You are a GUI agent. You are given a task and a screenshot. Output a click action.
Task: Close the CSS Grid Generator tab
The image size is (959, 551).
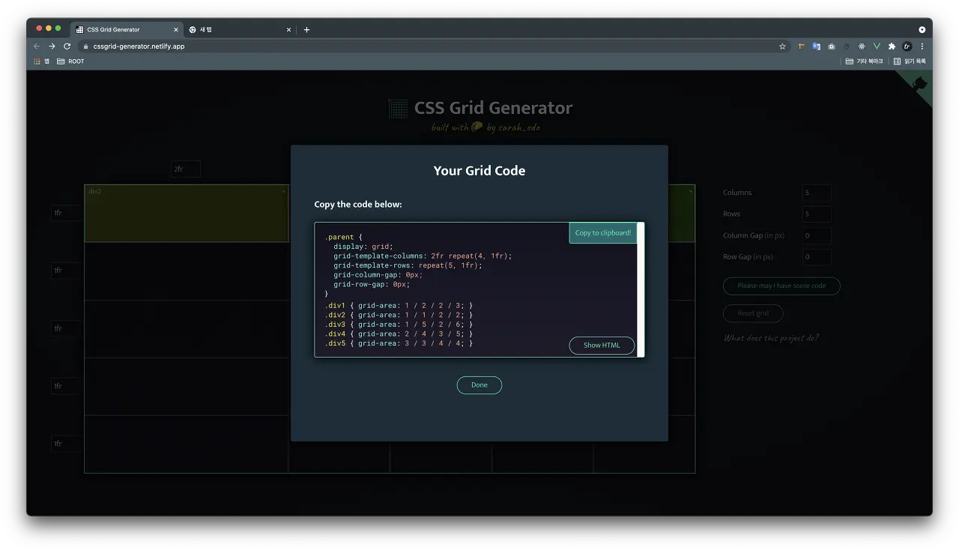pos(176,30)
